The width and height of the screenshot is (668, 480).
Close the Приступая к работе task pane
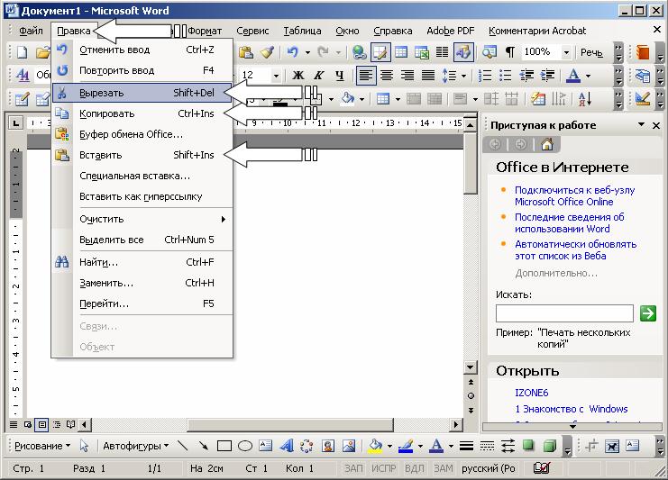[656, 125]
